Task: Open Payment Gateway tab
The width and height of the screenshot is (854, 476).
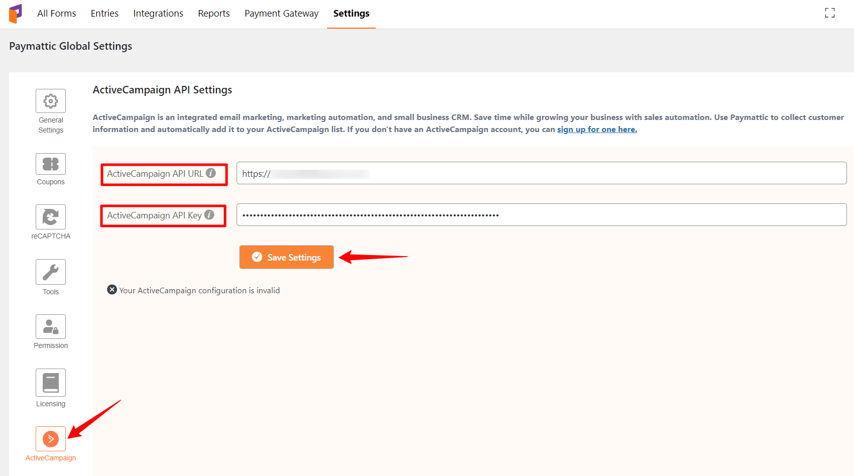Action: point(282,14)
